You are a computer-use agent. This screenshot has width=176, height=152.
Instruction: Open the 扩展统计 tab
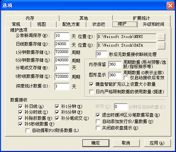click(142, 18)
